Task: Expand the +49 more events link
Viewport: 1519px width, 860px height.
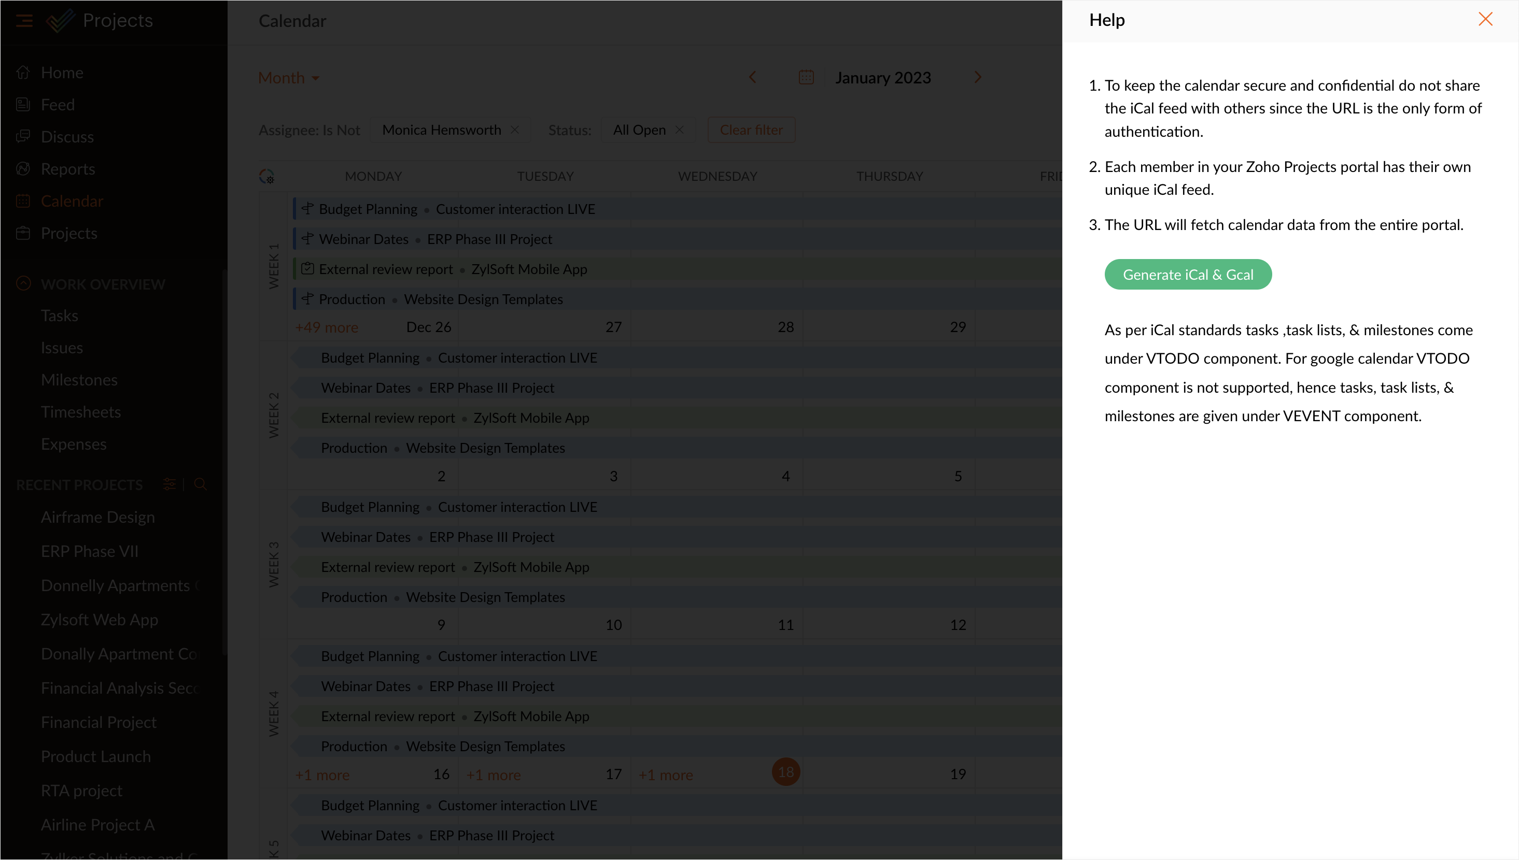Action: pyautogui.click(x=326, y=327)
